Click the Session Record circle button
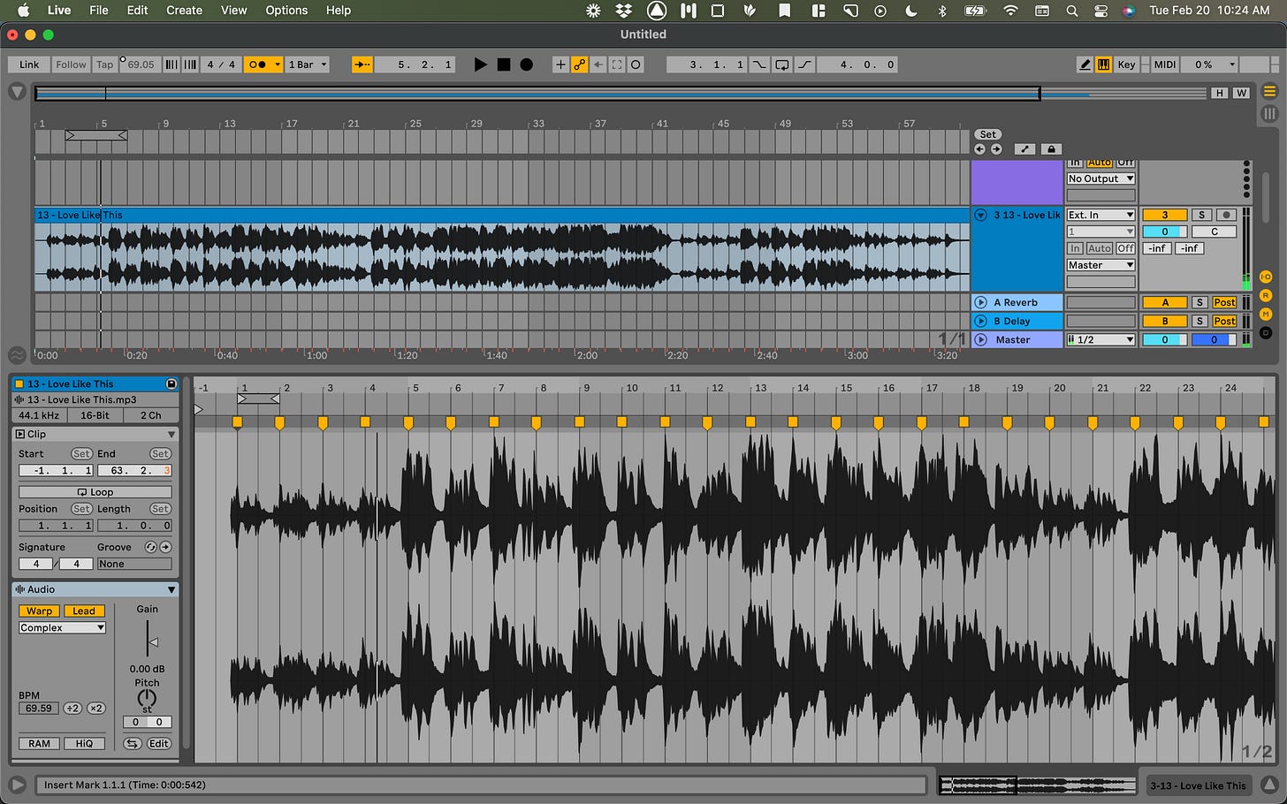1287x804 pixels. point(636,64)
